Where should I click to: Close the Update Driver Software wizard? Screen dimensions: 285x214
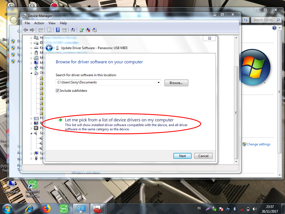pos(210,38)
